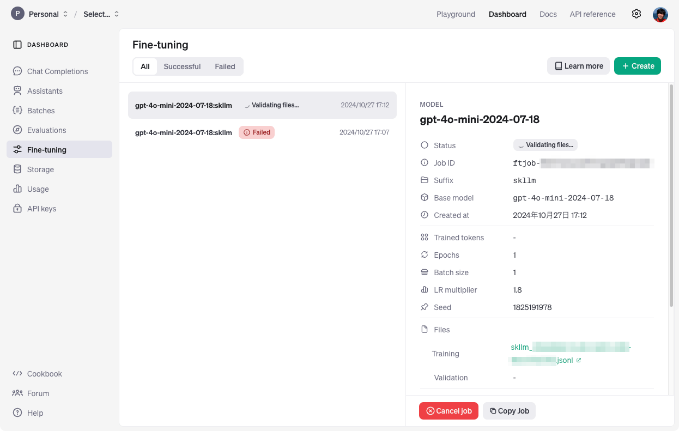Click the timestamp 2024/10/27 17:12
Viewport: 679px width, 431px height.
[365, 105]
